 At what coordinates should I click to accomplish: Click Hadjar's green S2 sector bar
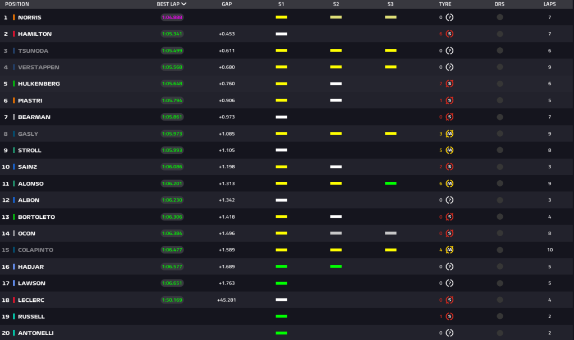pos(336,267)
